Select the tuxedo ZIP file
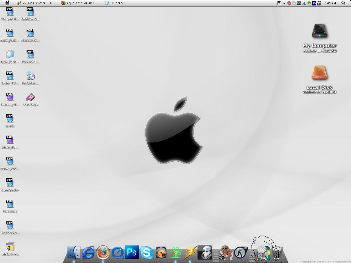The width and height of the screenshot is (351, 263). tap(10, 121)
